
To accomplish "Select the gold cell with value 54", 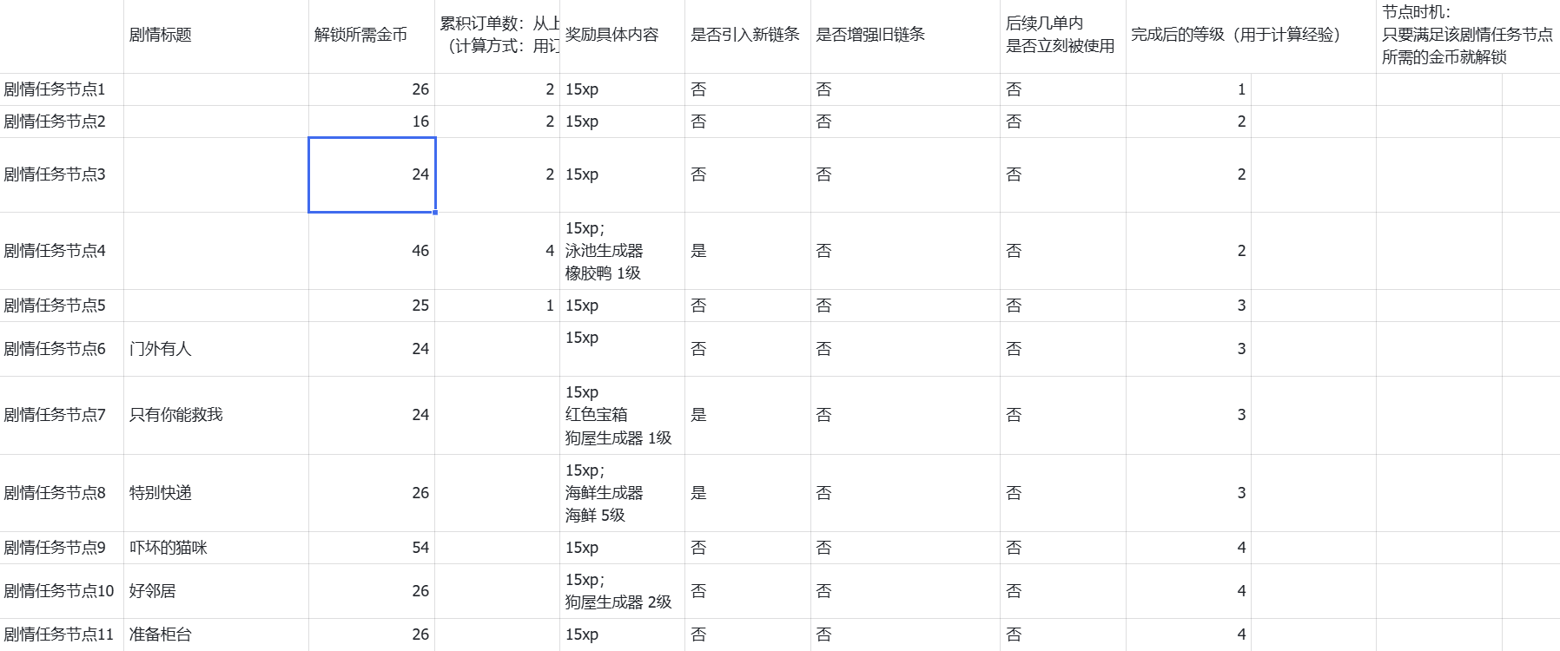I will pos(372,548).
